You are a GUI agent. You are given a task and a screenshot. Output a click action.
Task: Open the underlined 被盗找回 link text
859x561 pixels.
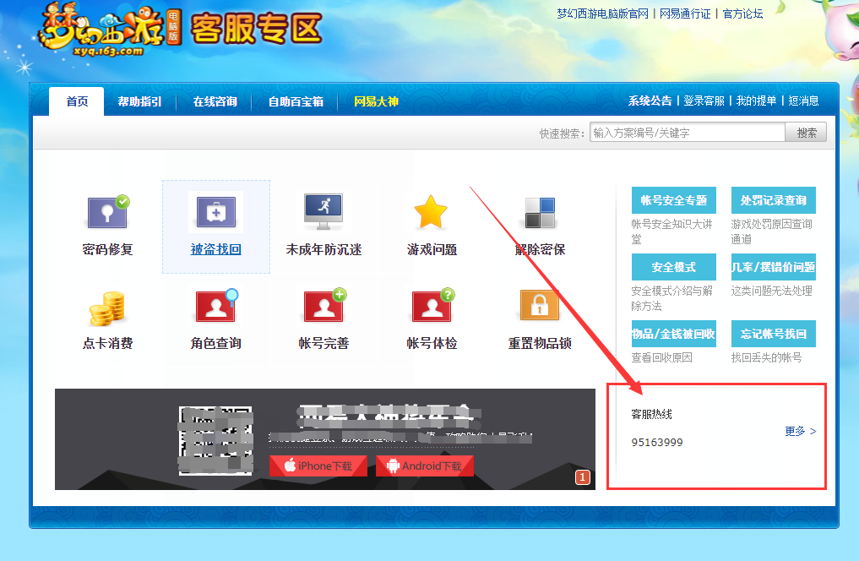[x=216, y=250]
